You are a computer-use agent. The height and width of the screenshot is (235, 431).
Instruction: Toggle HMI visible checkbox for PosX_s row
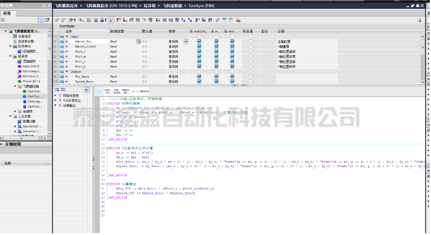[x=232, y=51]
